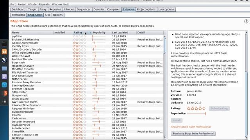This screenshot has height=140, width=250.
Task: Switch to the Proxy tab
Action: click(43, 9)
